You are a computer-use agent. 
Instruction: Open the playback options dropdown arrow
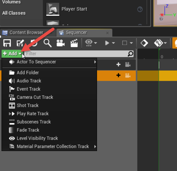point(113,43)
